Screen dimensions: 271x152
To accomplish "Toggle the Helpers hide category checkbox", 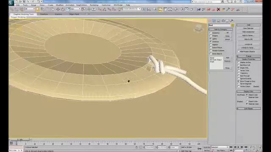I will [211, 45].
